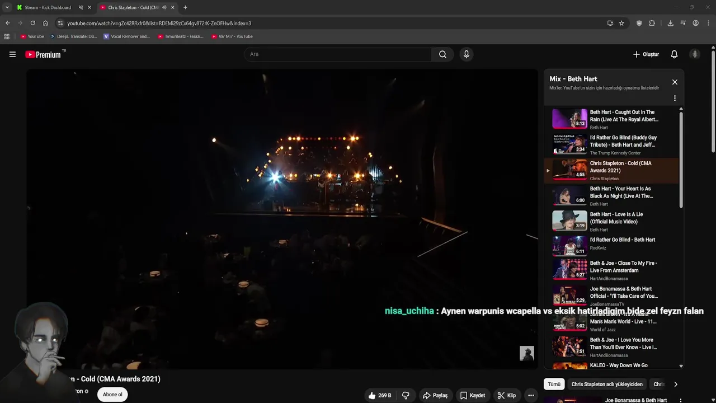
Task: Open Mix playlist three-dot options menu
Action: tap(675, 98)
